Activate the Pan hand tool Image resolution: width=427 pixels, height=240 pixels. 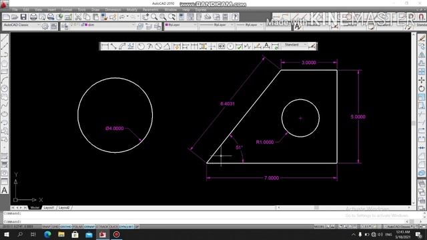(x=145, y=17)
